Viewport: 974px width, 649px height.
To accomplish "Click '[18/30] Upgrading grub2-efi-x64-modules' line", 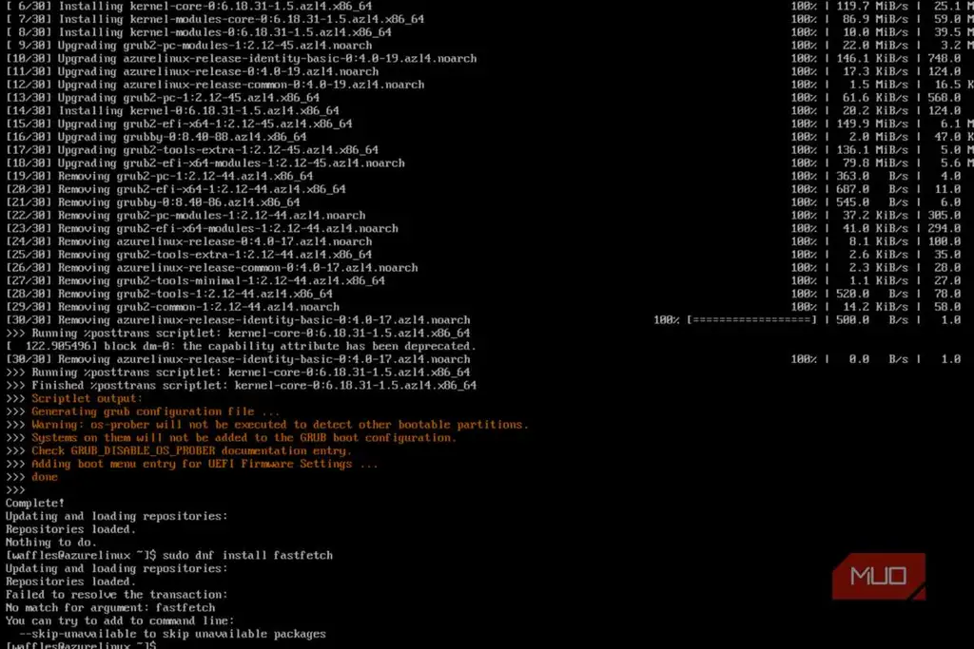I will tap(205, 162).
